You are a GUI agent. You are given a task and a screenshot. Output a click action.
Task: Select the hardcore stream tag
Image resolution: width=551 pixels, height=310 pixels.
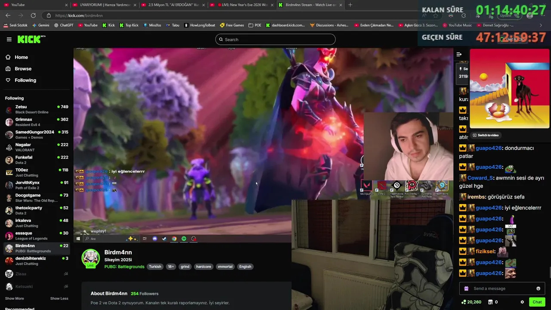204,267
